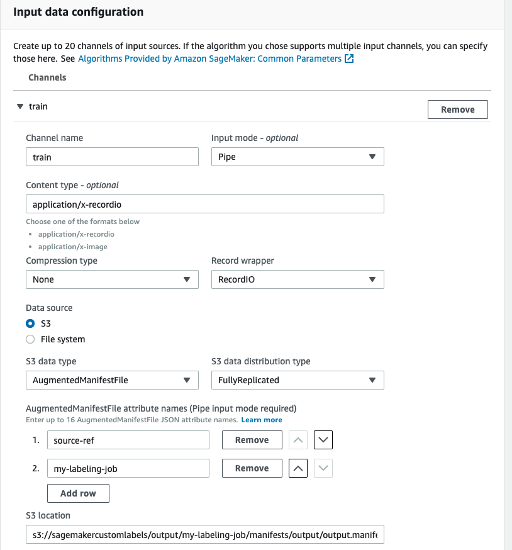Image resolution: width=512 pixels, height=550 pixels.
Task: Click the disabled up arrow for source-ref
Action: [x=298, y=440]
